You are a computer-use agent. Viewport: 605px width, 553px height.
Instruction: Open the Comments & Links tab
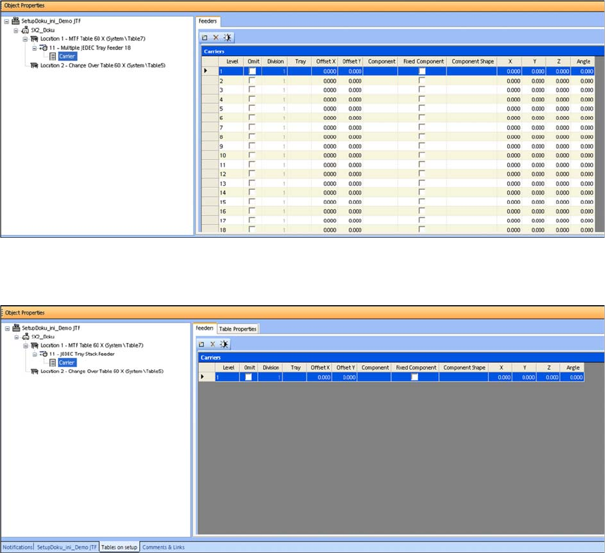click(163, 548)
